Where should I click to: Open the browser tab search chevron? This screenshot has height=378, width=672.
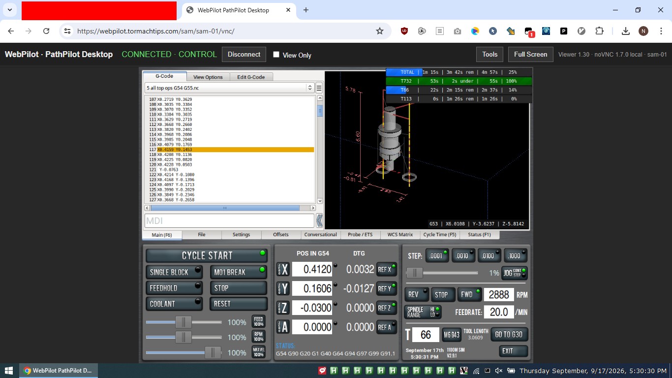click(x=10, y=10)
